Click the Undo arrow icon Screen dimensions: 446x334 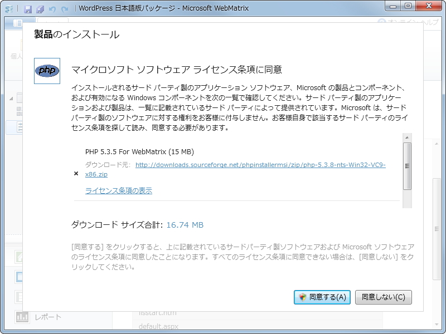click(x=52, y=9)
